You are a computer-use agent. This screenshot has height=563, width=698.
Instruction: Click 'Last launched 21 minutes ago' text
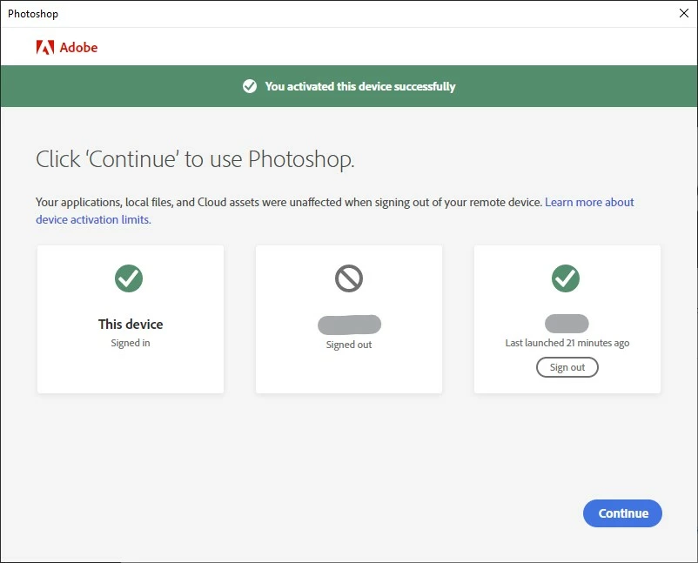pyautogui.click(x=567, y=343)
